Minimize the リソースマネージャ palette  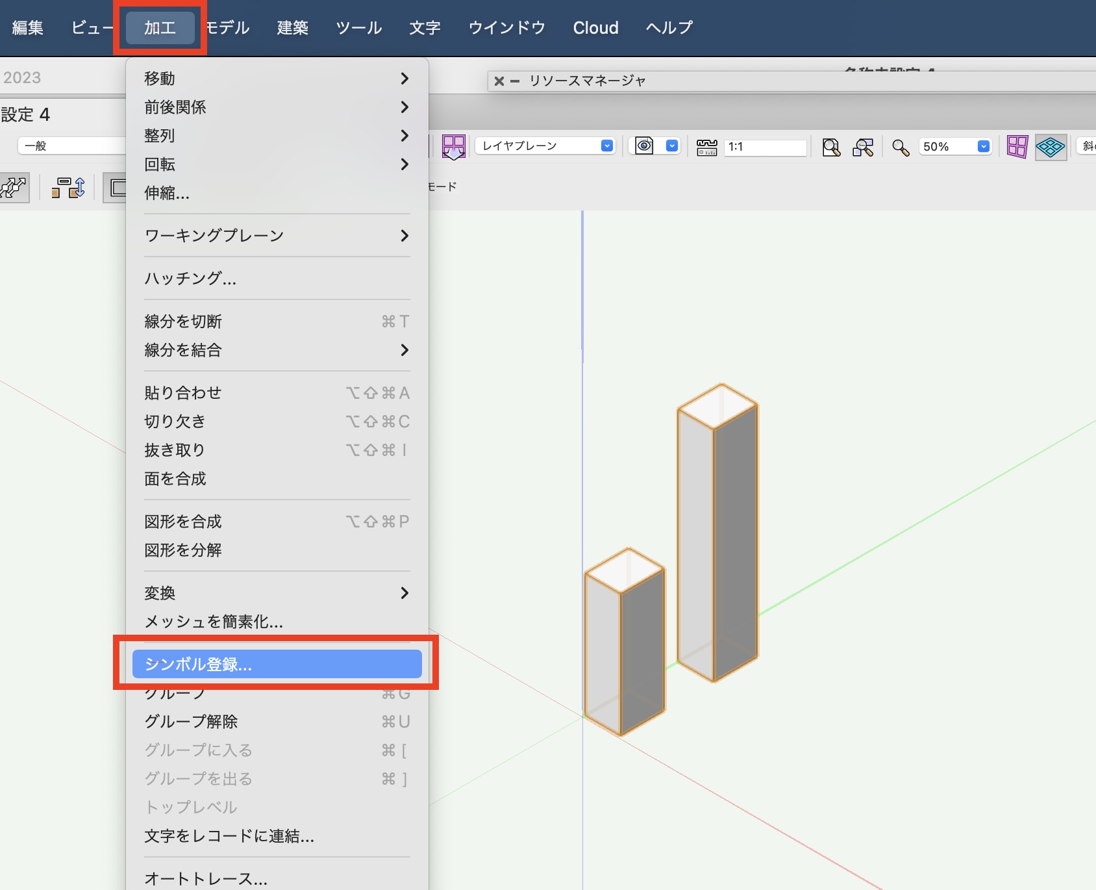515,81
